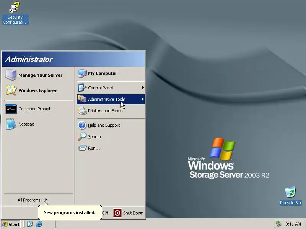This screenshot has height=229, width=306.
Task: Launch Command Prompt icon
Action: [x=11, y=109]
